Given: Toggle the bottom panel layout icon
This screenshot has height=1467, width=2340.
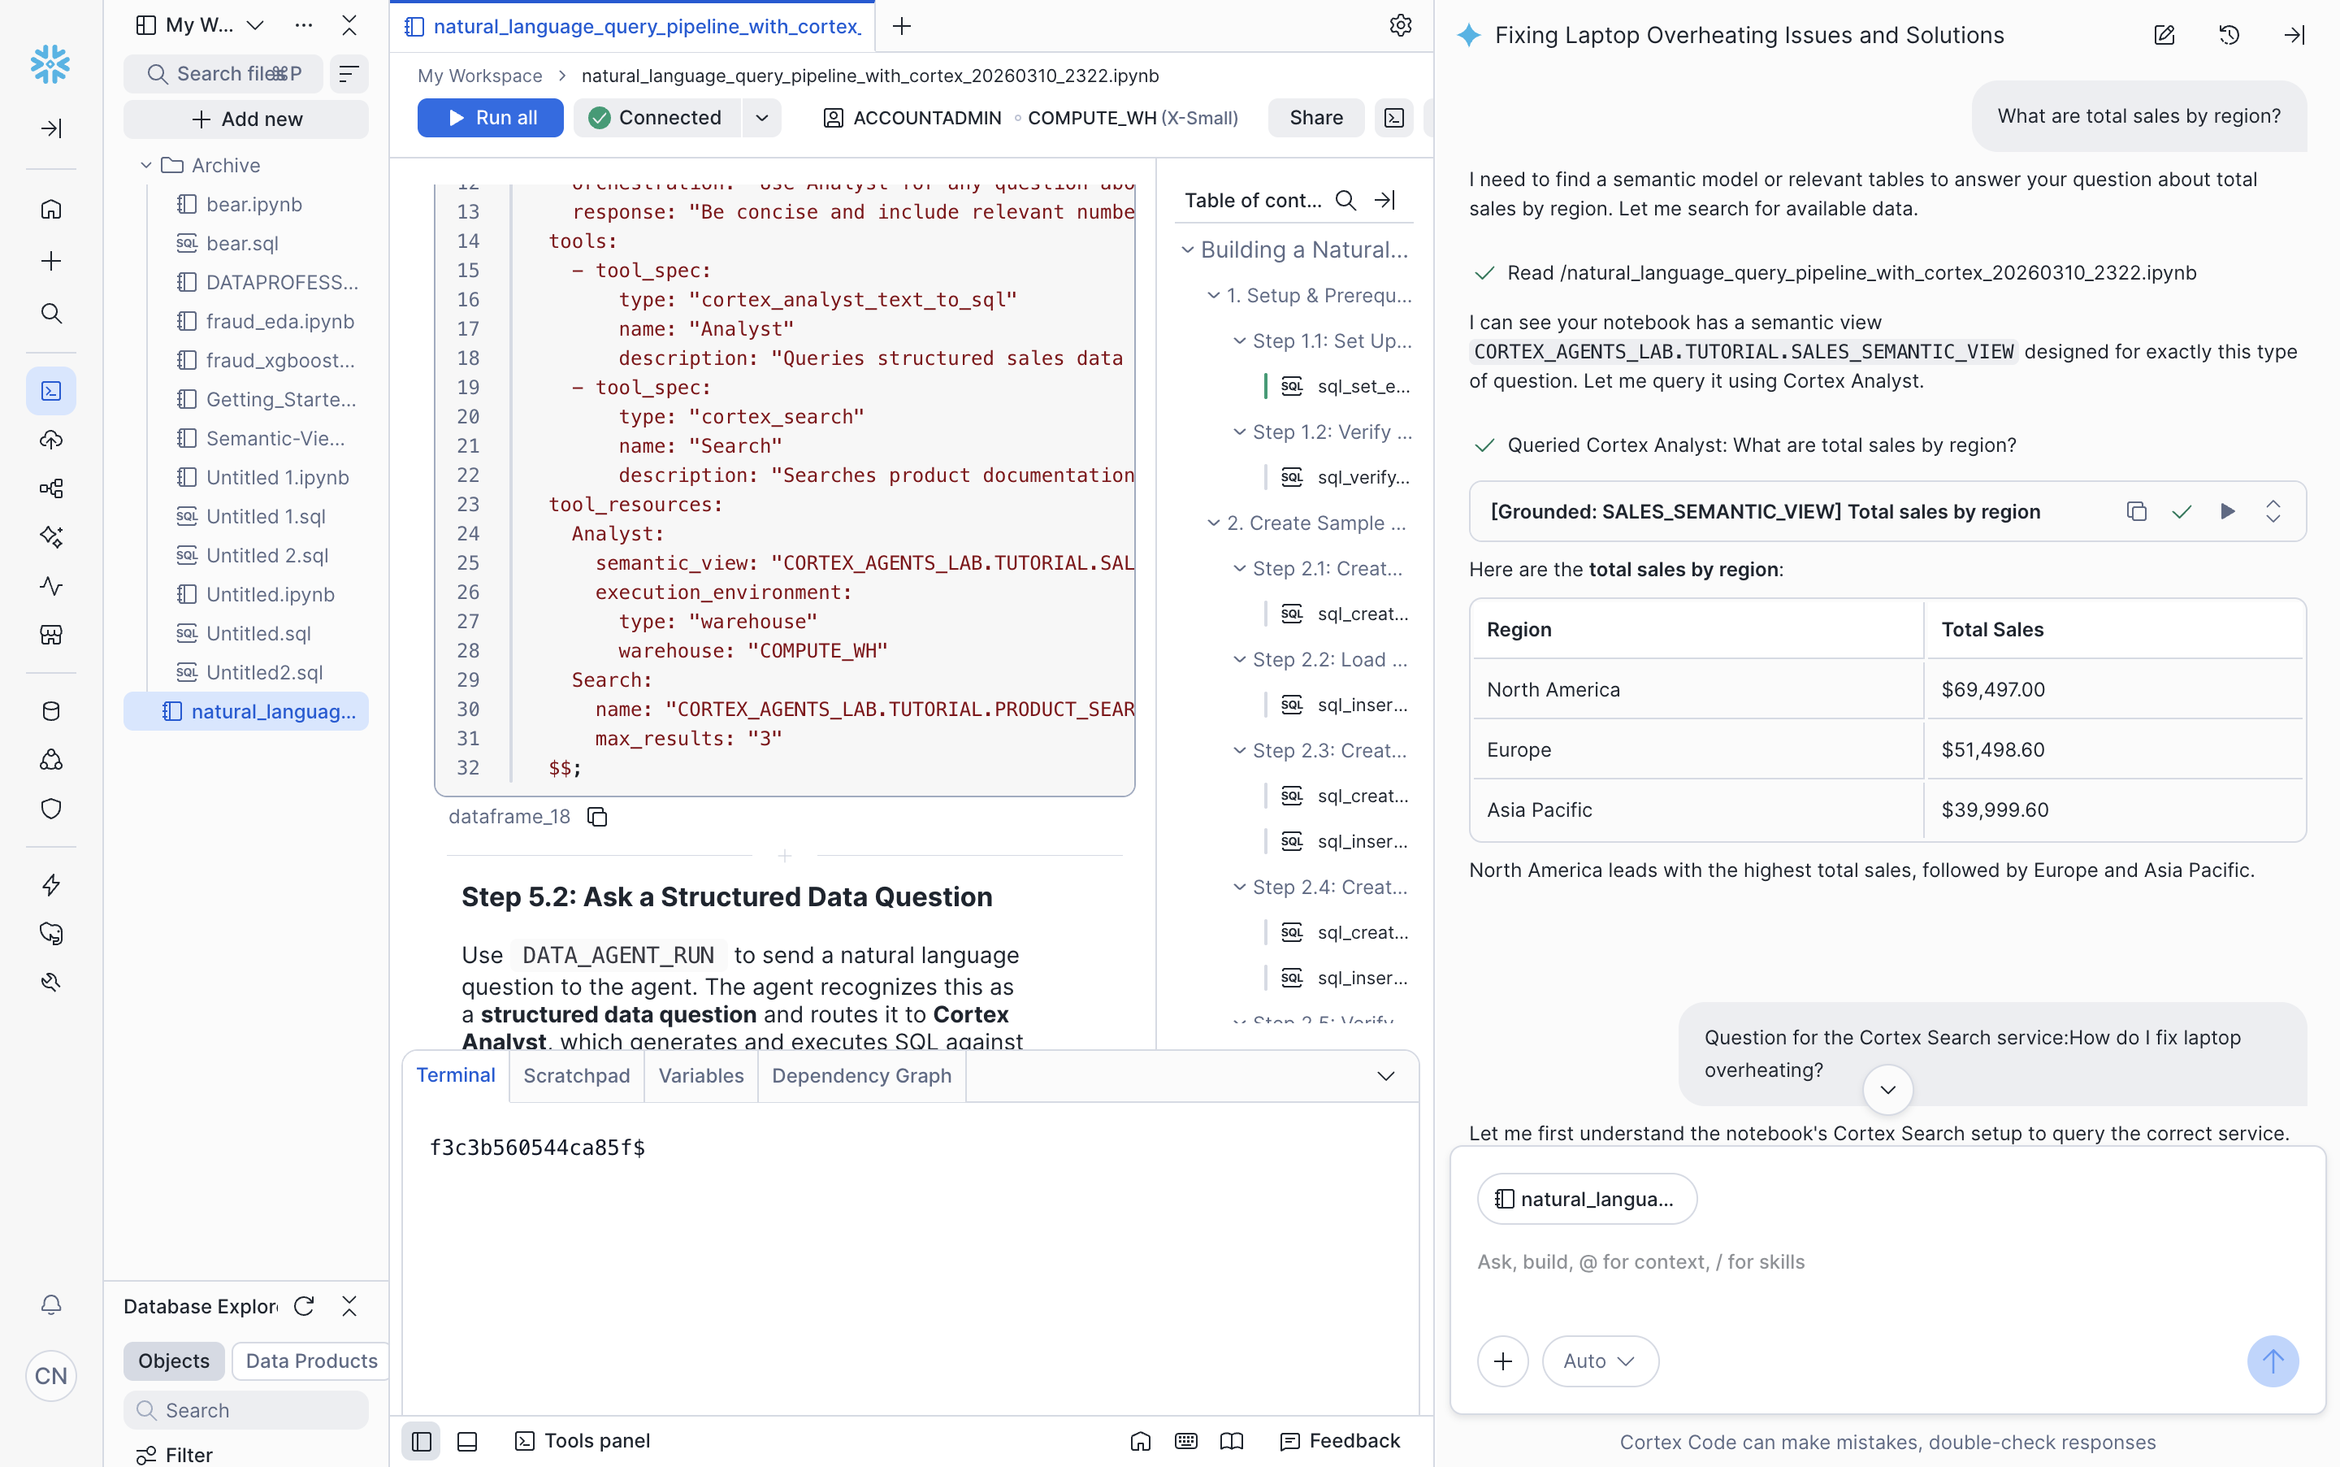Looking at the screenshot, I should [467, 1441].
